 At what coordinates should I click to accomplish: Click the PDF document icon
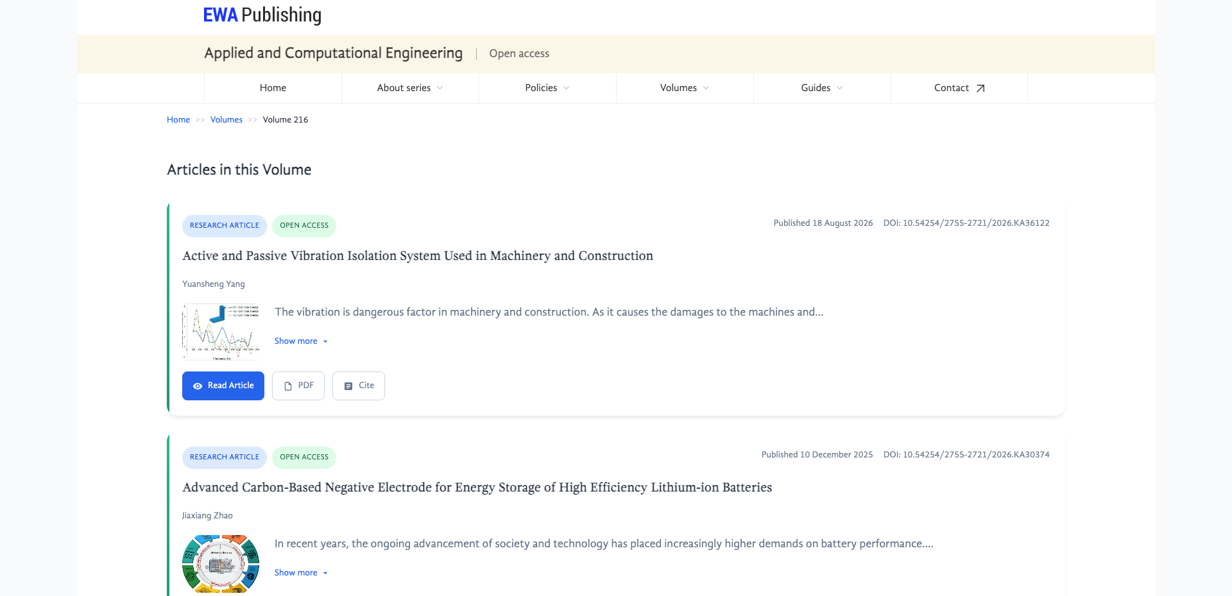click(x=288, y=386)
